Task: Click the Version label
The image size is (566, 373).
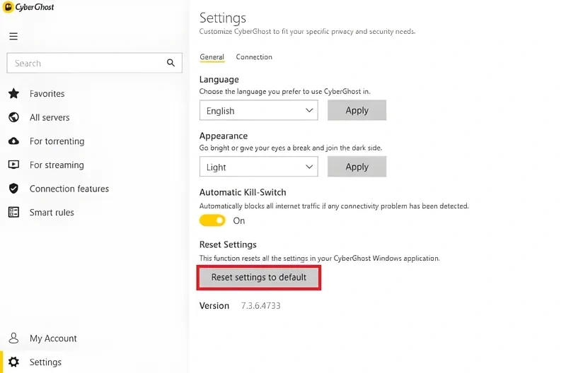Action: point(214,306)
